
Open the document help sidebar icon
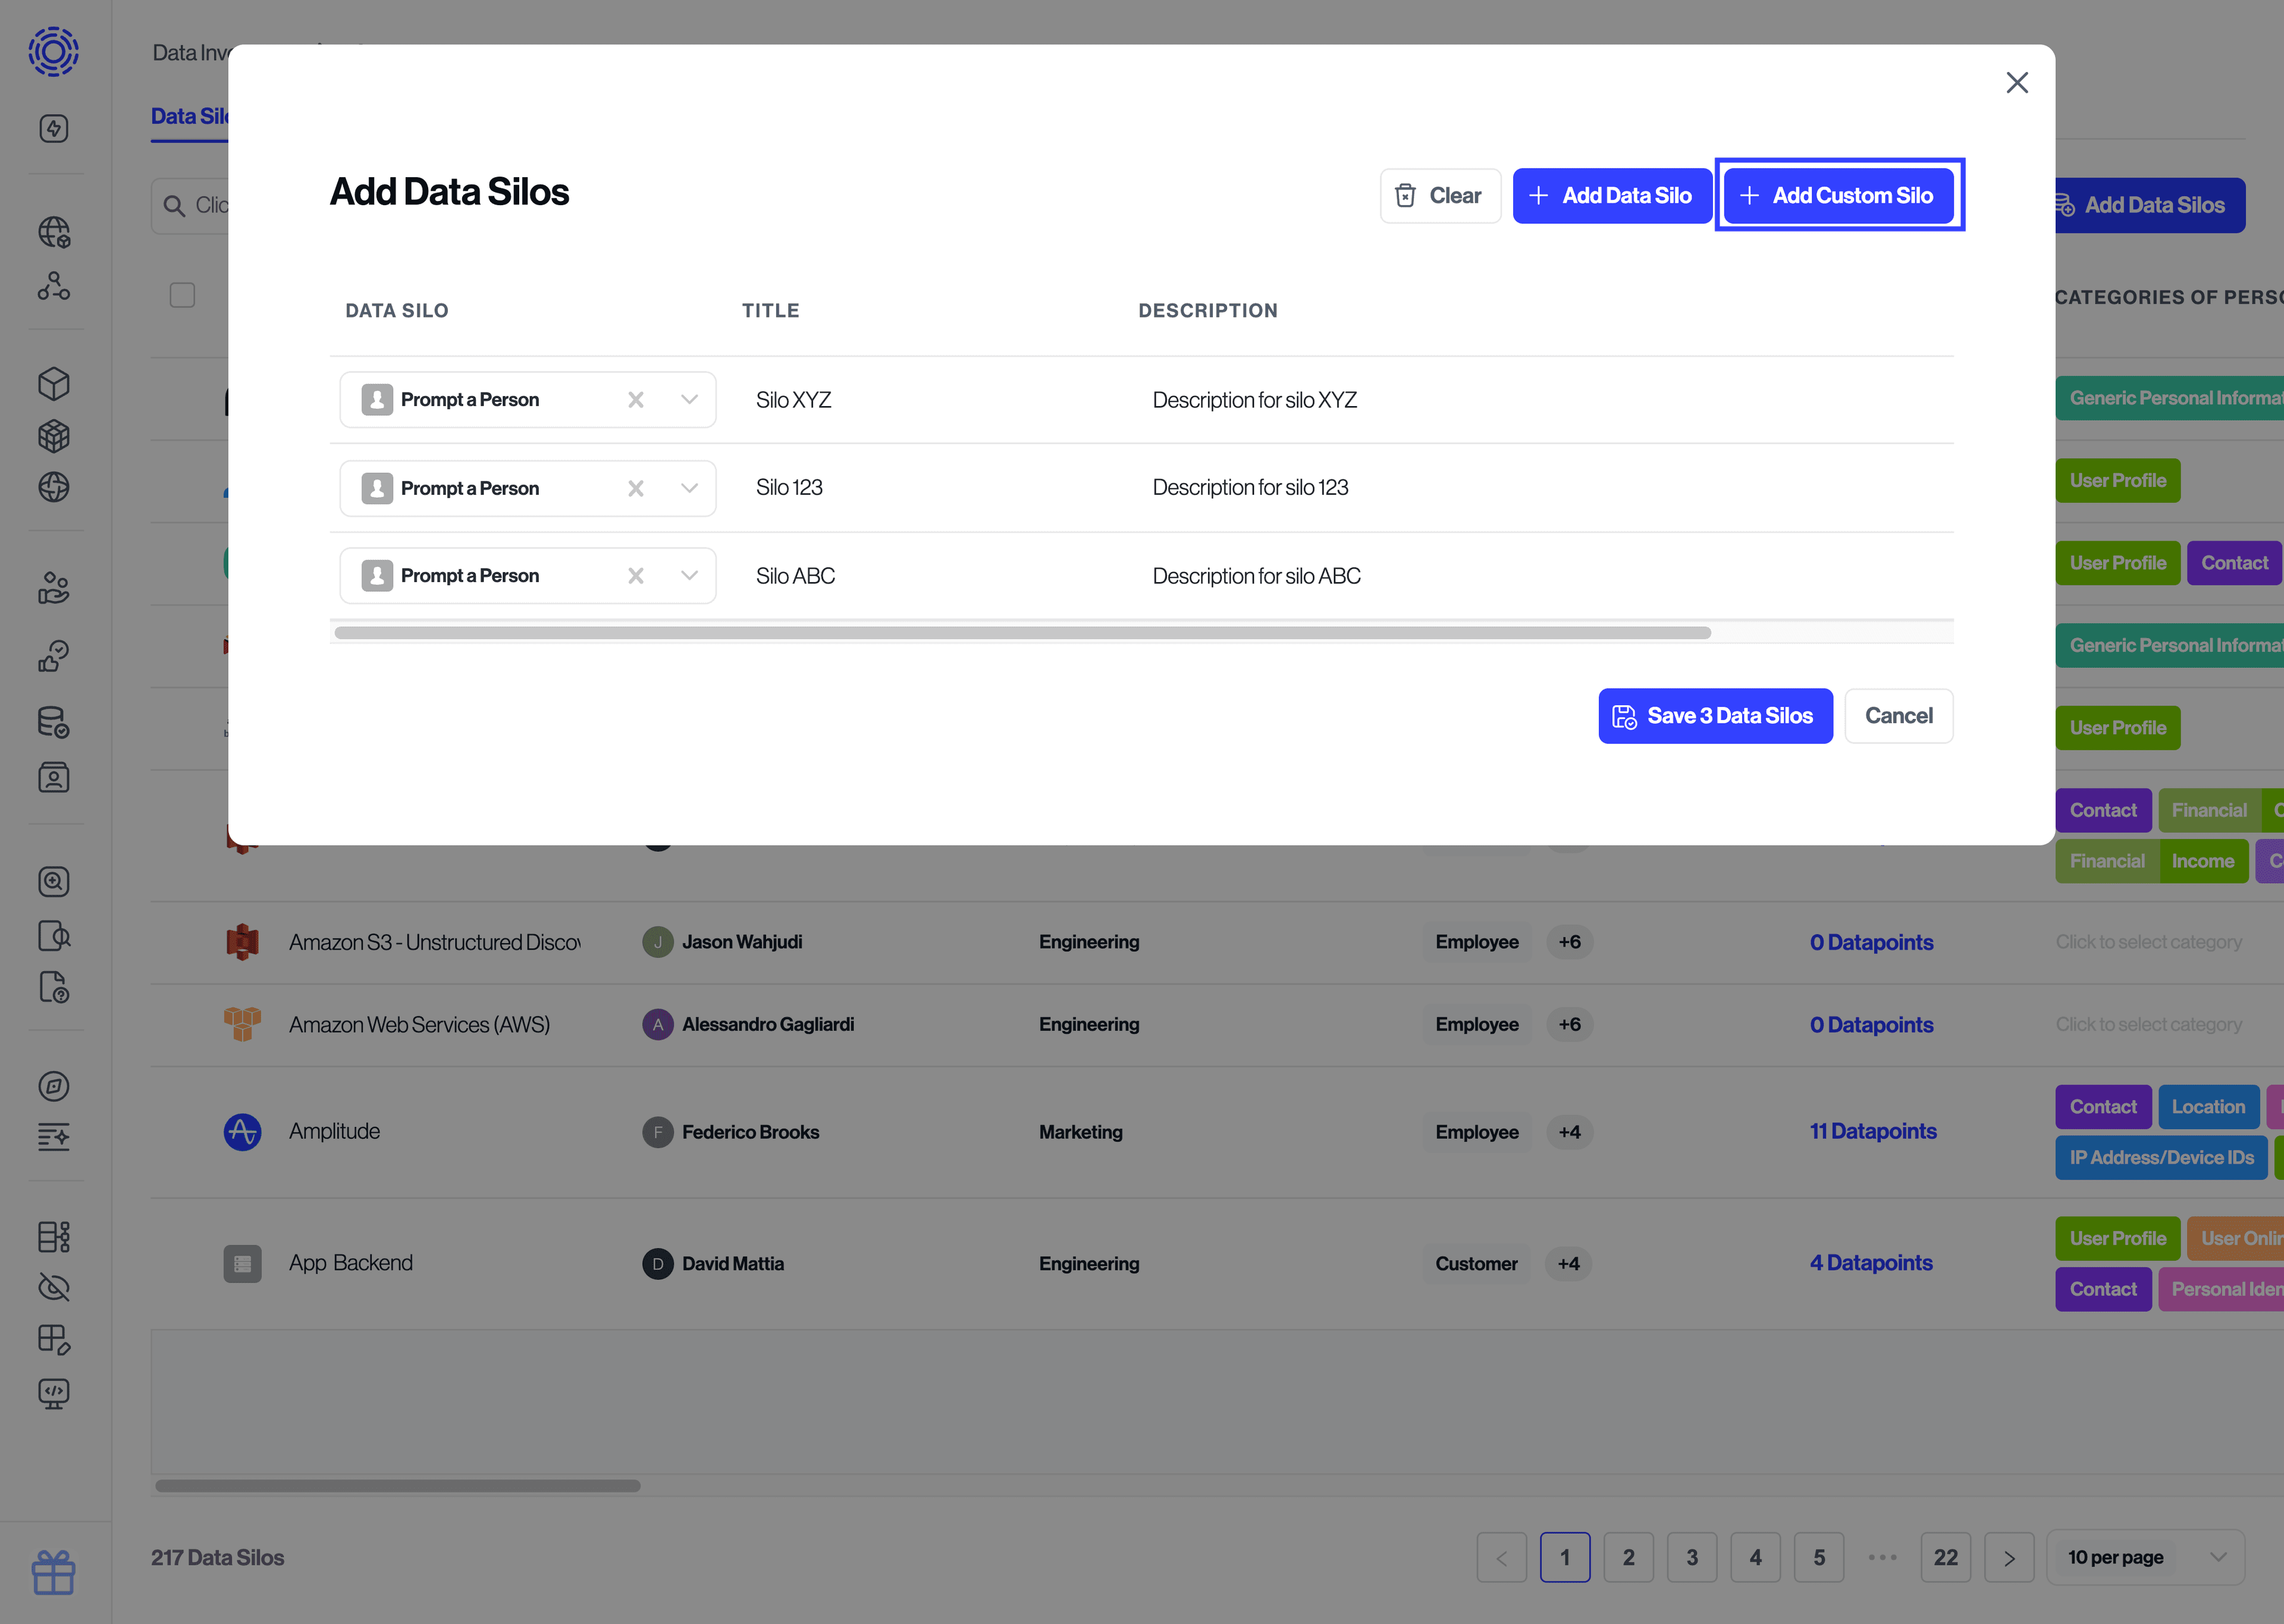coord(54,987)
